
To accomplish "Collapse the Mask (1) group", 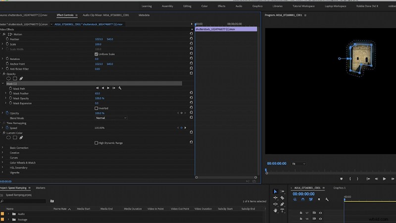I will (x=3, y=83).
